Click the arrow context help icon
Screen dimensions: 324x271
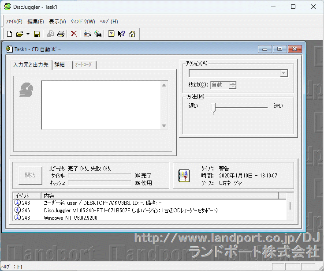pos(121,34)
